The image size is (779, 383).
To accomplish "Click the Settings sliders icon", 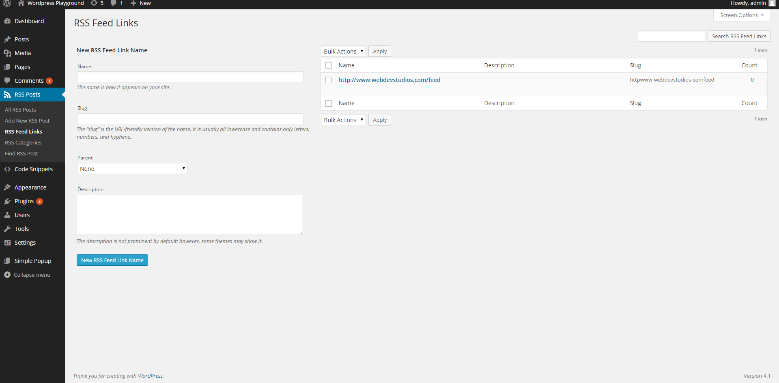I will pyautogui.click(x=7, y=243).
